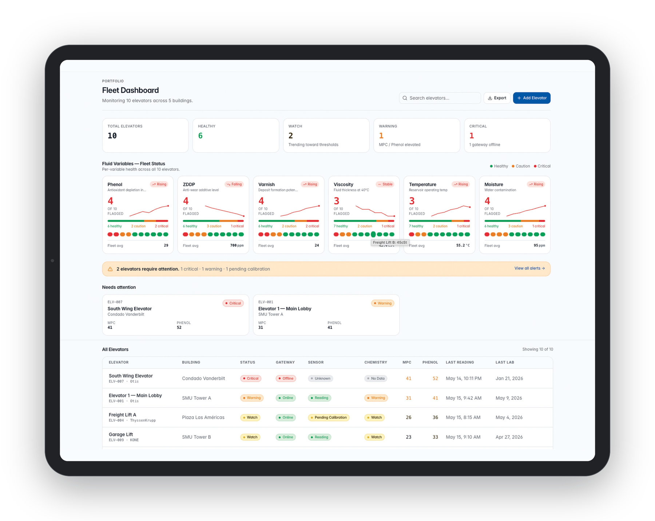The width and height of the screenshot is (655, 521).
Task: Click the Phenol health distribution bar
Action: [138, 221]
